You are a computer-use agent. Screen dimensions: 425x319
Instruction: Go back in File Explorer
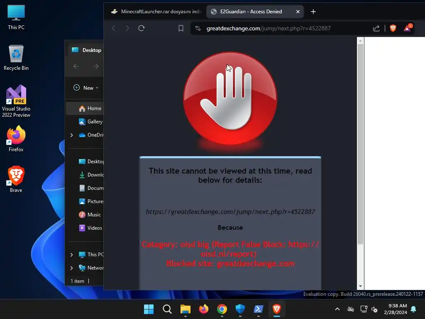coord(76,66)
